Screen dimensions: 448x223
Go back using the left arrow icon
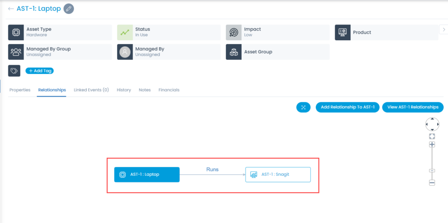point(11,9)
